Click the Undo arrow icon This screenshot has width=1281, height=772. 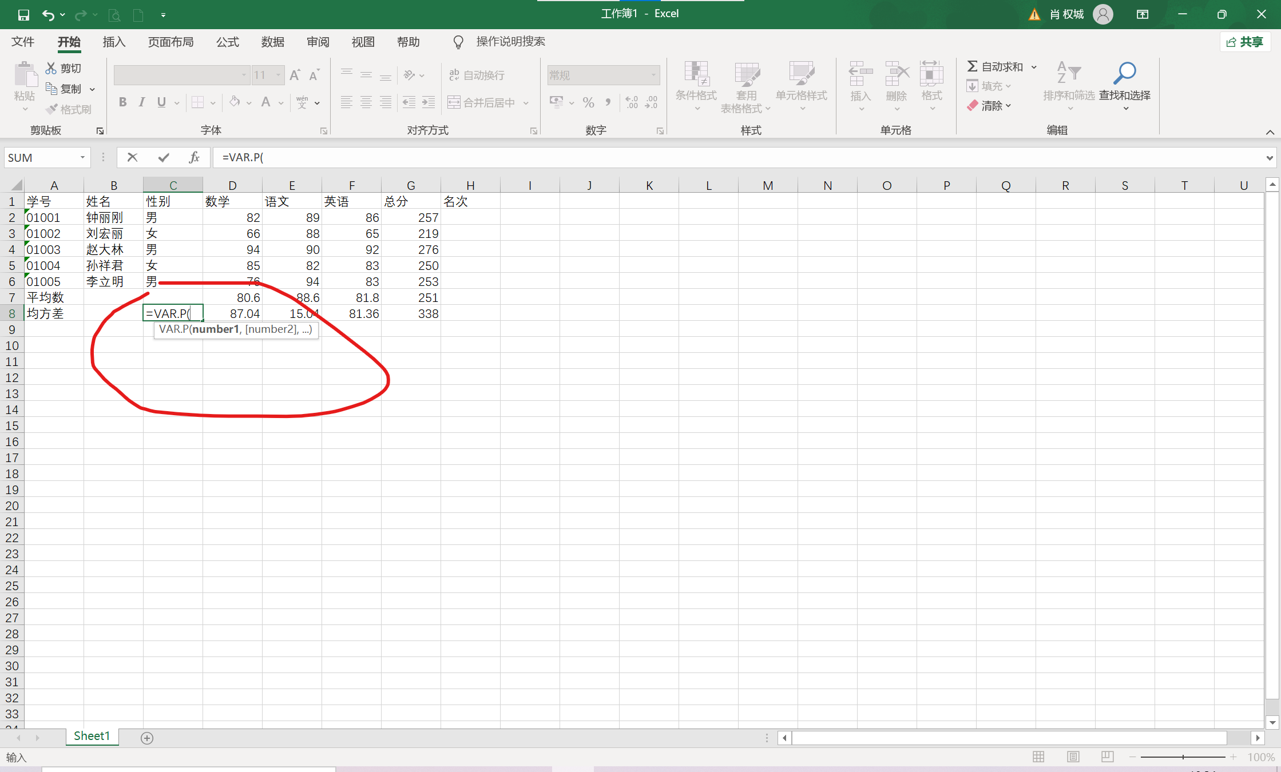tap(48, 15)
